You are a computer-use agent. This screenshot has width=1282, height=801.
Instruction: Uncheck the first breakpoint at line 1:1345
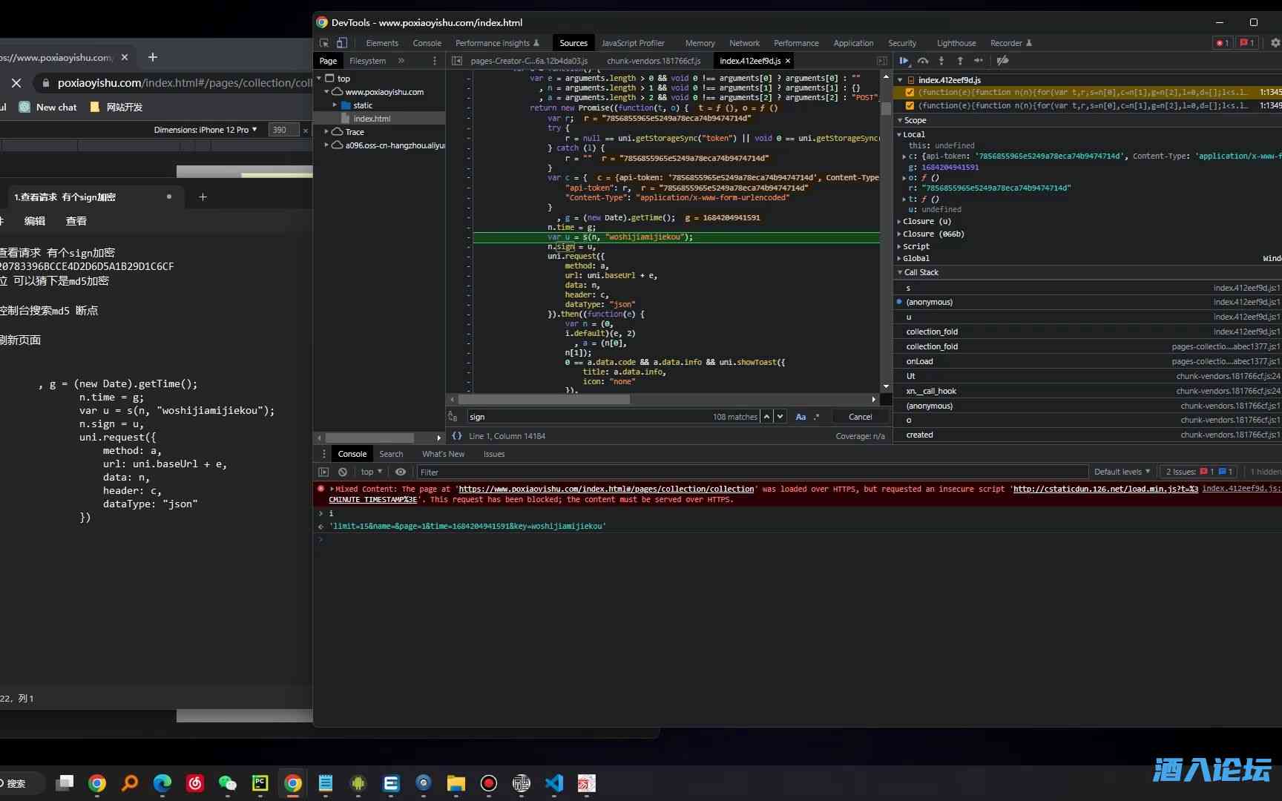[x=910, y=93]
